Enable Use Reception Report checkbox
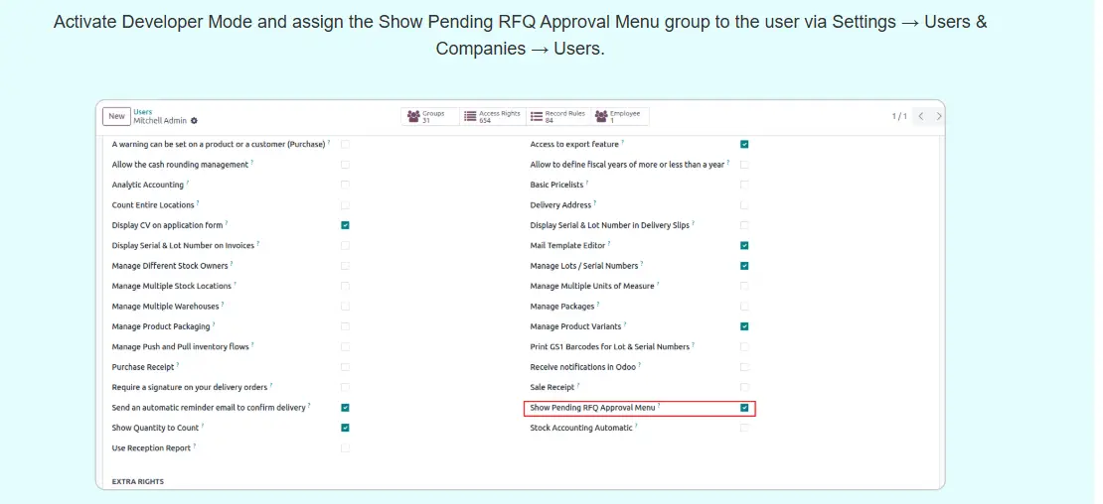The width and height of the screenshot is (1103, 504). [345, 448]
